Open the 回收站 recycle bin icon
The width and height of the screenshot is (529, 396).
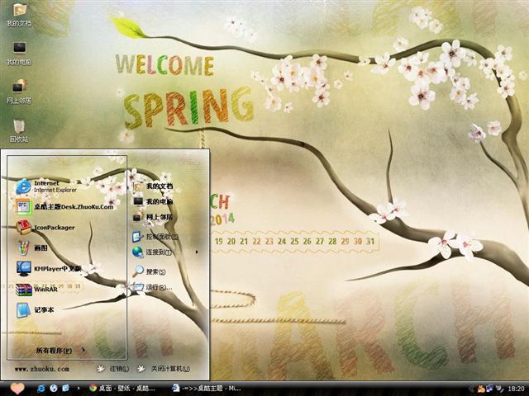19,130
